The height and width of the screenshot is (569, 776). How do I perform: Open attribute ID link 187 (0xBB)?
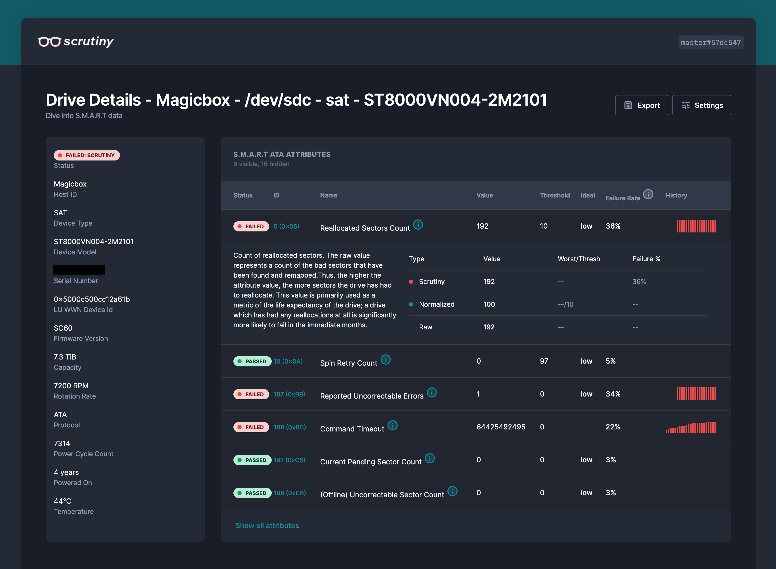289,394
